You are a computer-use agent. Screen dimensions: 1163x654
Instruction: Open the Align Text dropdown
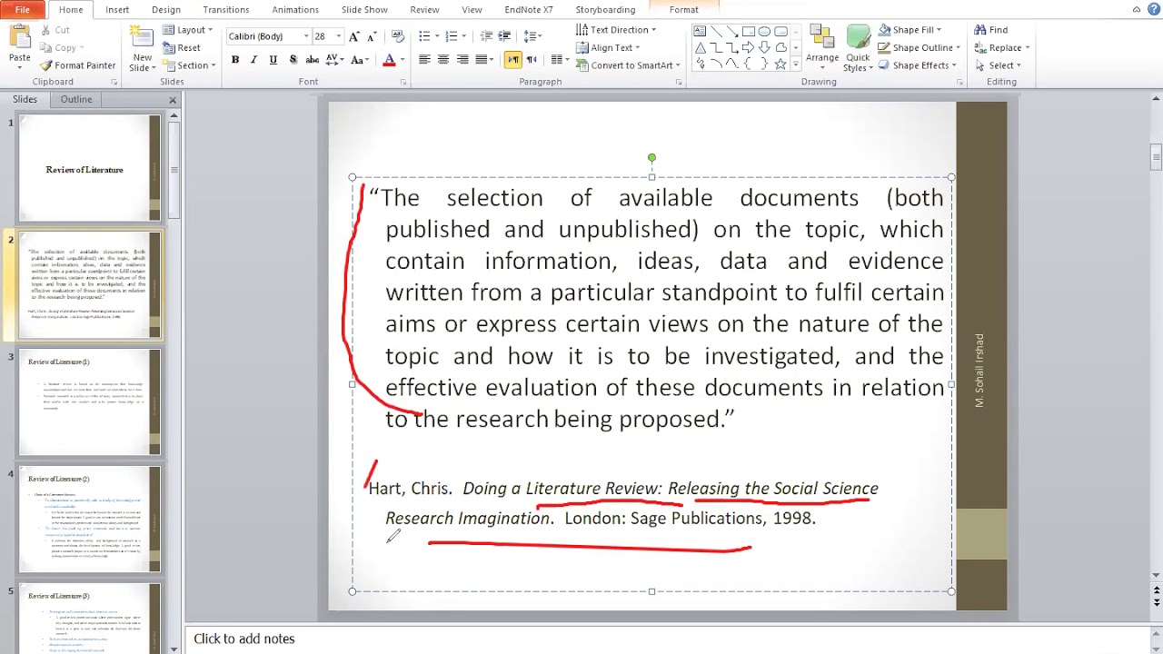coord(608,47)
